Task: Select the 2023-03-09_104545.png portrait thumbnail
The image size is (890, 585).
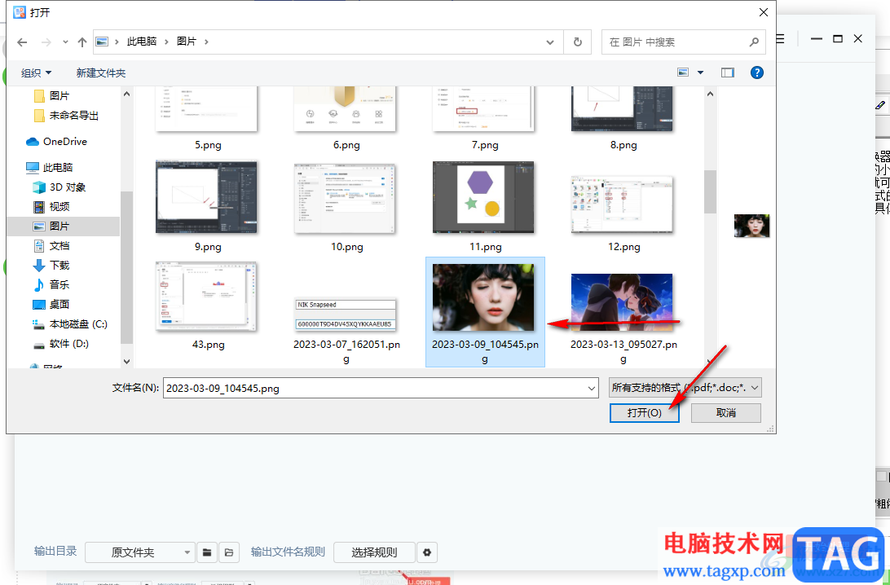Action: click(483, 297)
